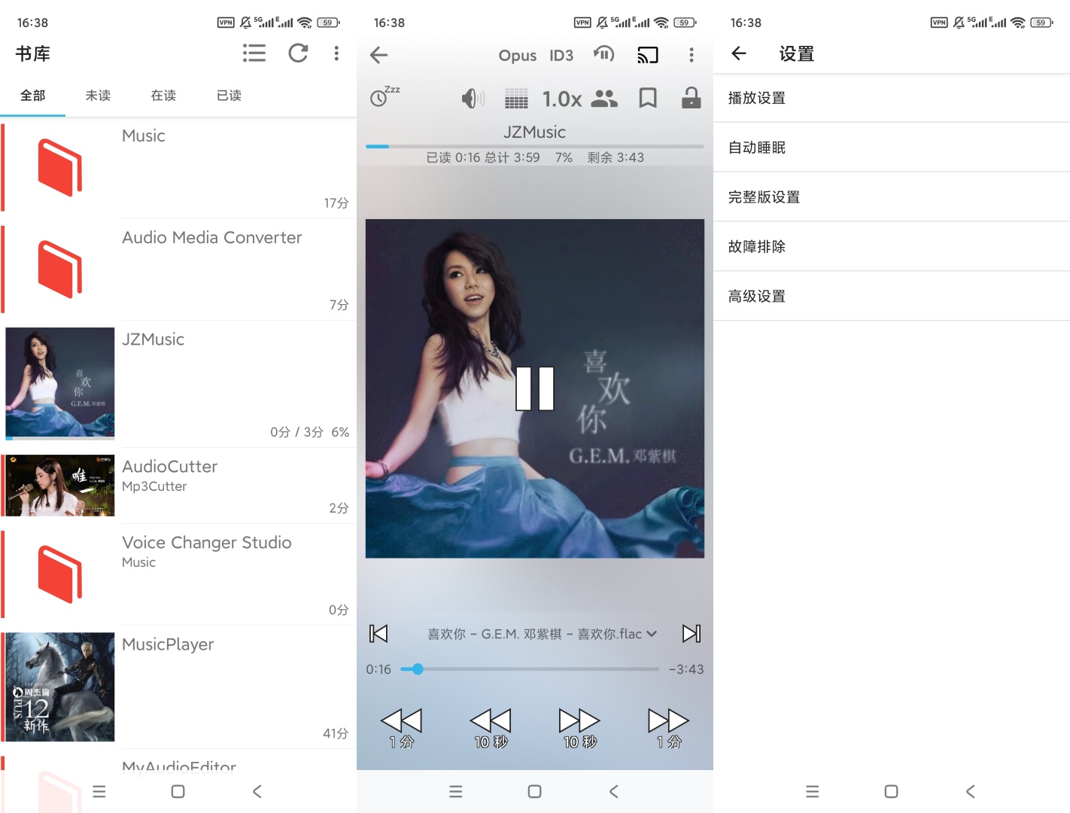Select the 已读 tab

click(229, 96)
